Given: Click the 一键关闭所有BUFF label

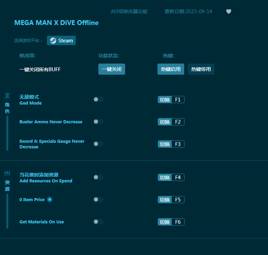Looking at the screenshot, I should [40, 69].
